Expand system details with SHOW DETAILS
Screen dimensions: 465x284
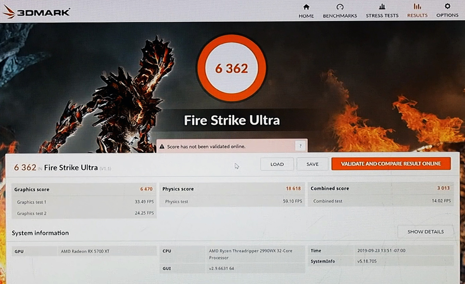click(425, 231)
